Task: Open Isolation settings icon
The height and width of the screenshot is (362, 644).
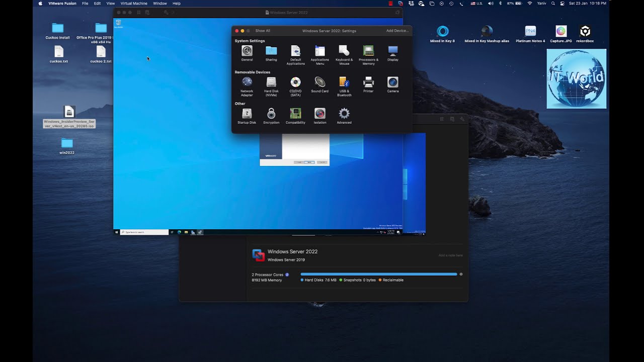Action: tap(320, 113)
